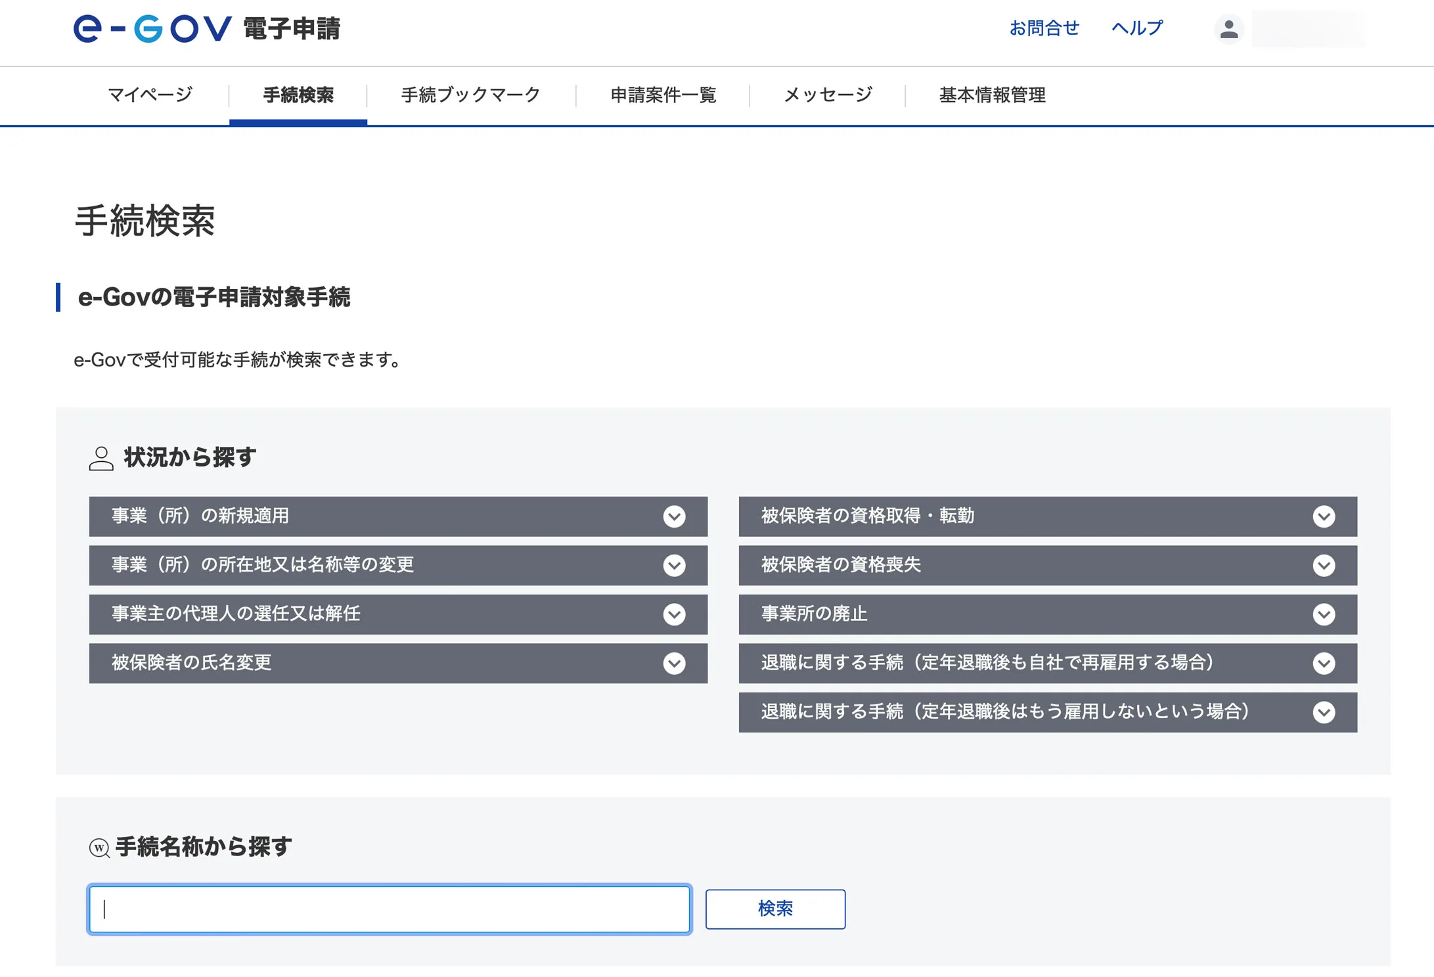Go to the 申請案件一覧 tab

click(x=663, y=95)
